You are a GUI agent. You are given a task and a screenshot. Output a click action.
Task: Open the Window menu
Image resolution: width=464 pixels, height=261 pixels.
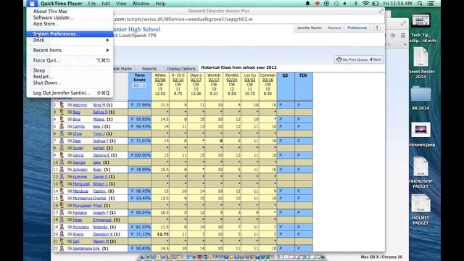pyautogui.click(x=141, y=4)
